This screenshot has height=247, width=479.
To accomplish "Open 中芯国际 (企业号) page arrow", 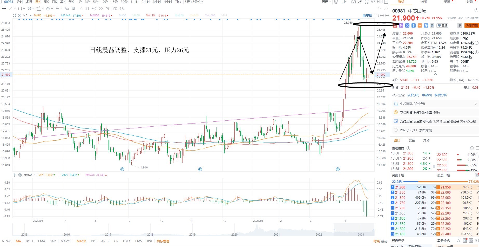I will 476,104.
